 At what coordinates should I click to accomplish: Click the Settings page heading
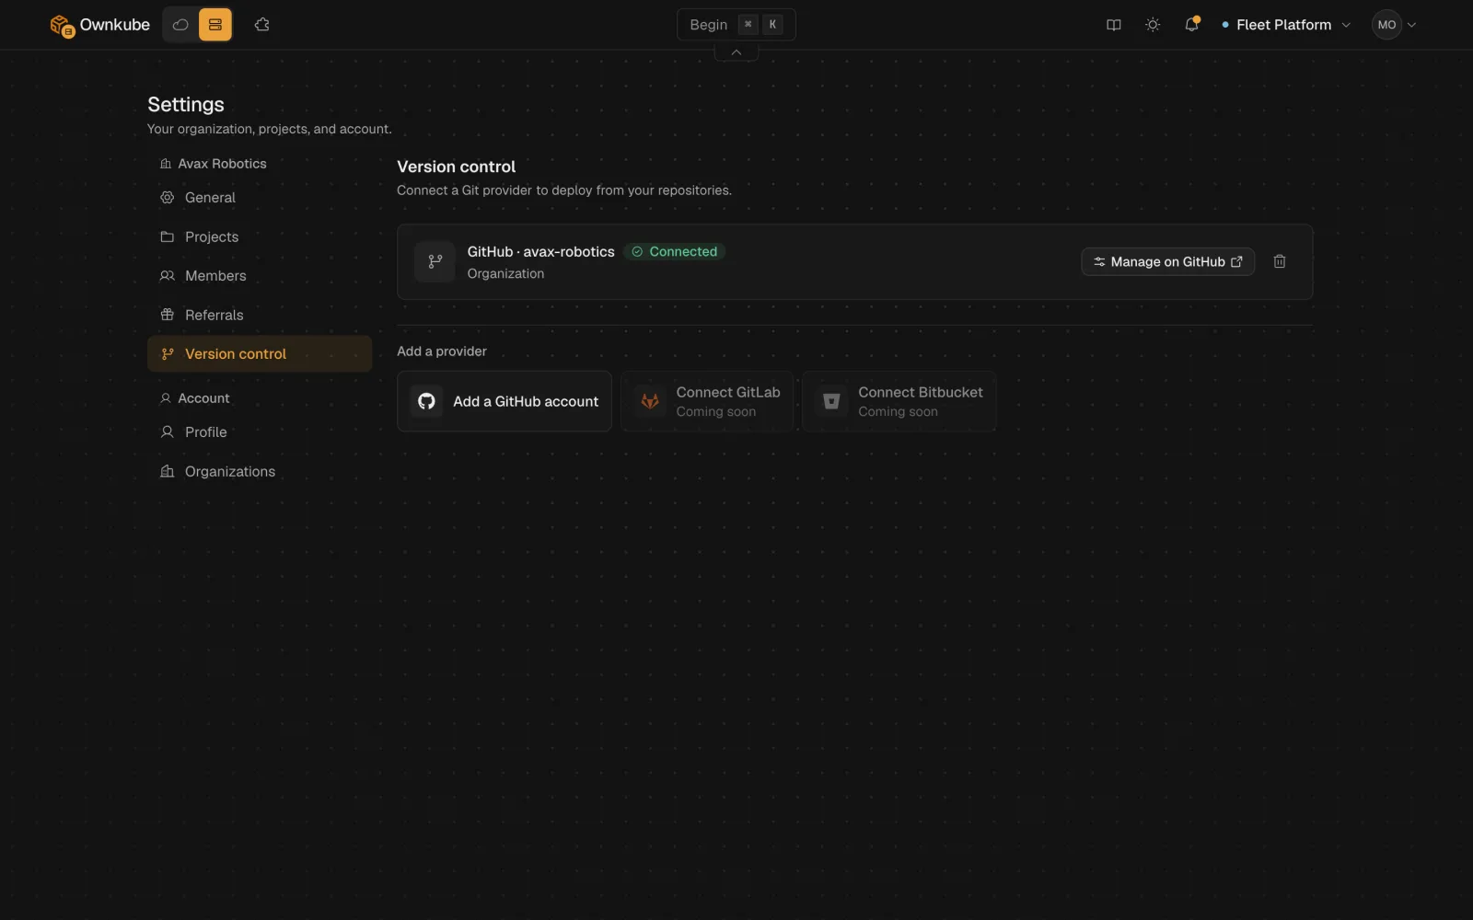(186, 105)
